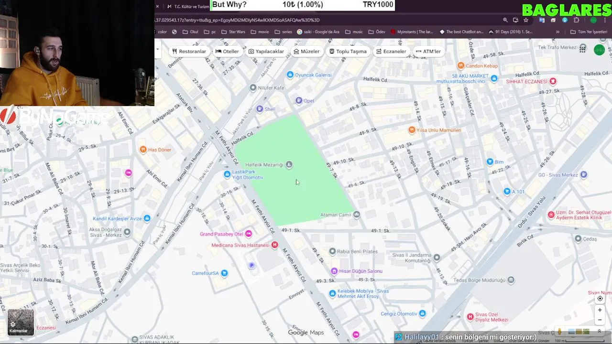Expand the imagery panel chevron
612x344 pixels.
click(x=599, y=331)
